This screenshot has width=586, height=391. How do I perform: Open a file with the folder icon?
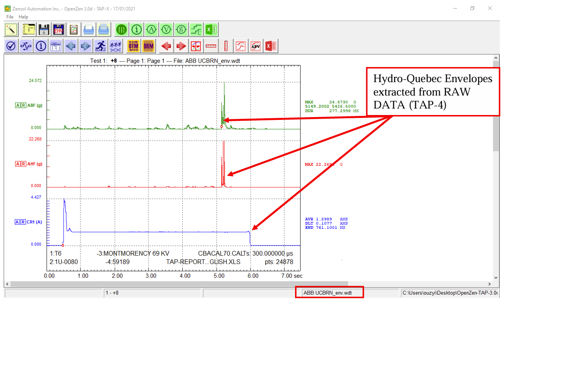click(x=29, y=30)
